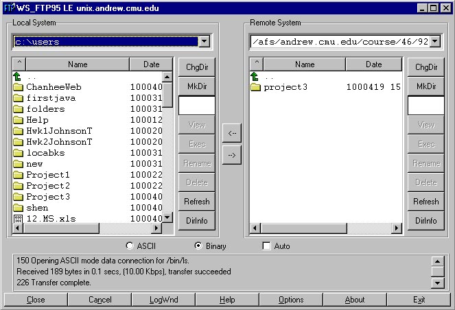455x310 pixels.
Task: Click the Exit button
Action: pos(419,300)
